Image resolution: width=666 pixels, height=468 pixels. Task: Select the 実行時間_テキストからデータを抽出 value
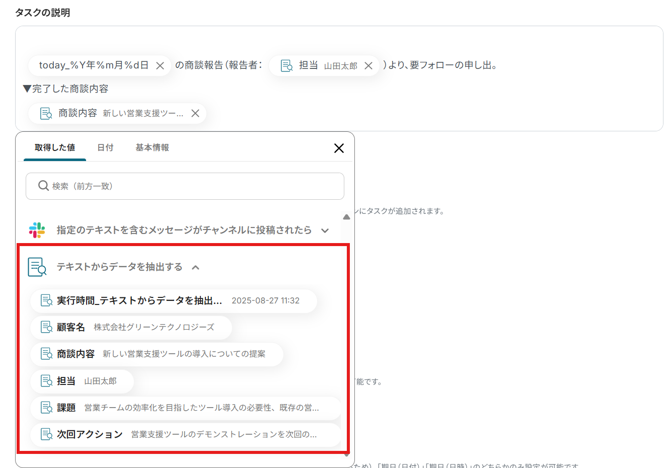tap(174, 300)
